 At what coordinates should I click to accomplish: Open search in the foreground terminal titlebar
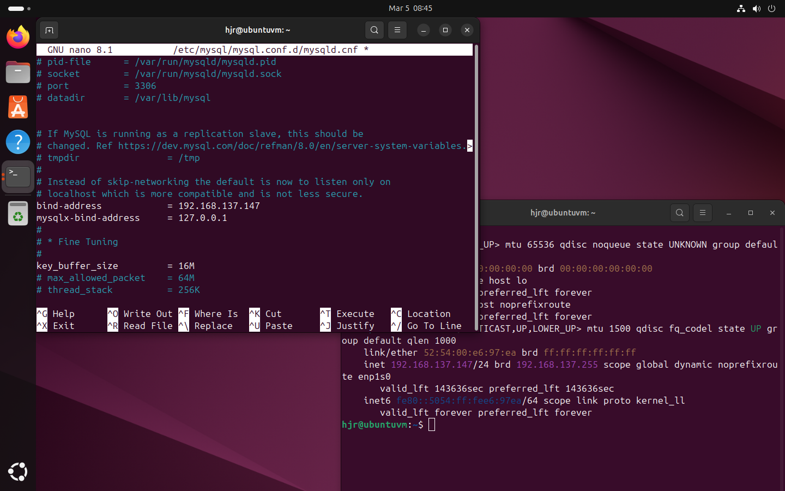point(375,30)
